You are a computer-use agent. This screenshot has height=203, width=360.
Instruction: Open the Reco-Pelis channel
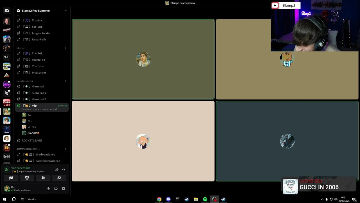tap(42, 39)
